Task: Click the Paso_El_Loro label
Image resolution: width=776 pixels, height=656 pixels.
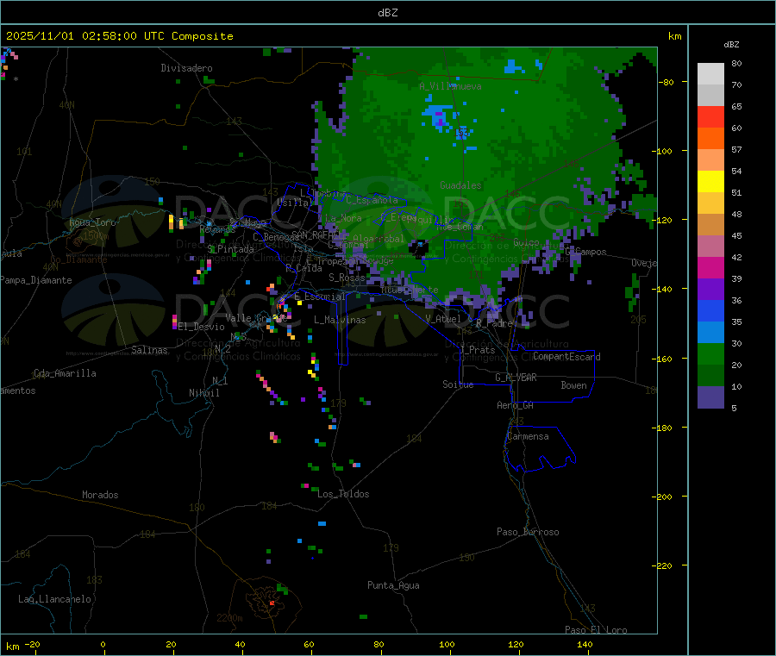Action: point(596,630)
